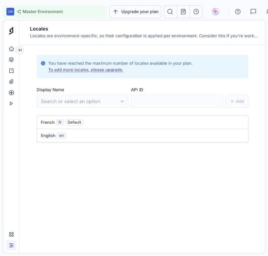Screen dimensions: 268x256
Task: Open the Apps grid icon
Action: pyautogui.click(x=11, y=234)
